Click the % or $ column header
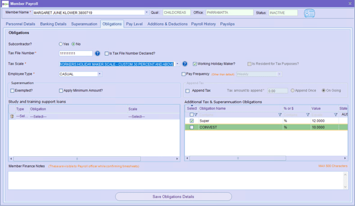Image resolution: width=355 pixels, height=206 pixels. tap(297, 109)
